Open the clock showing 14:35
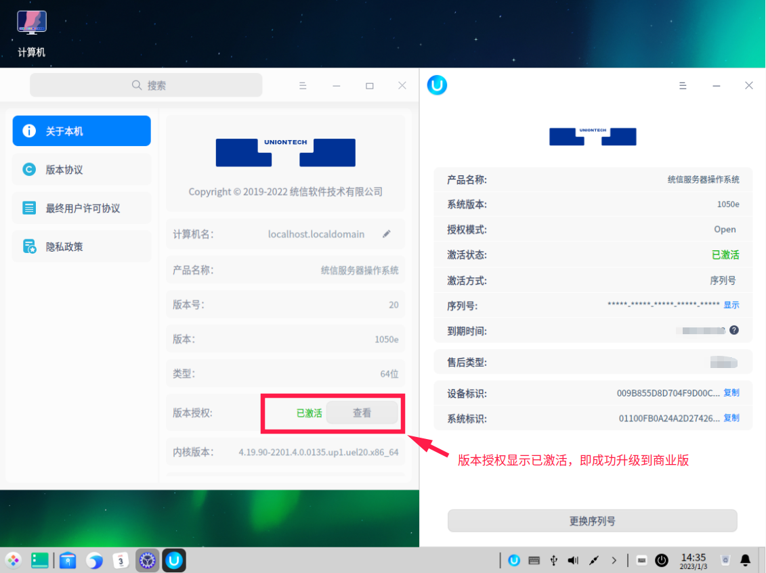Image resolution: width=766 pixels, height=573 pixels. [x=694, y=561]
